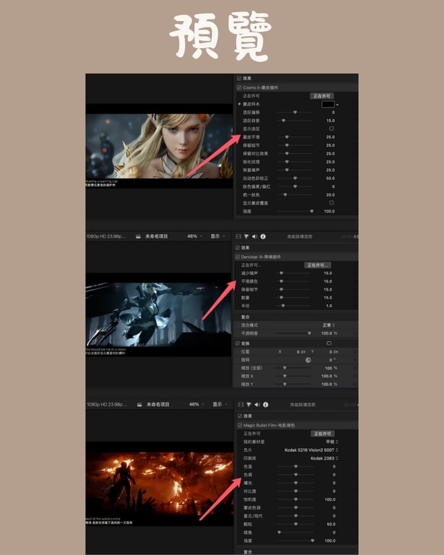The height and width of the screenshot is (555, 444).
Task: Disable the Magic Bullet Film effect checkbox
Action: (x=239, y=425)
